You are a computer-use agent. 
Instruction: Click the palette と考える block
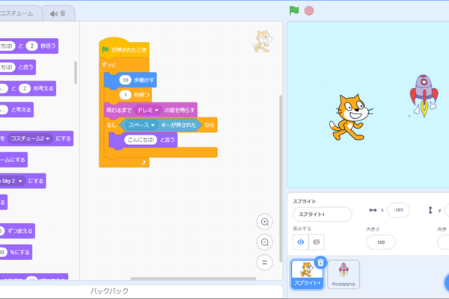click(x=21, y=110)
